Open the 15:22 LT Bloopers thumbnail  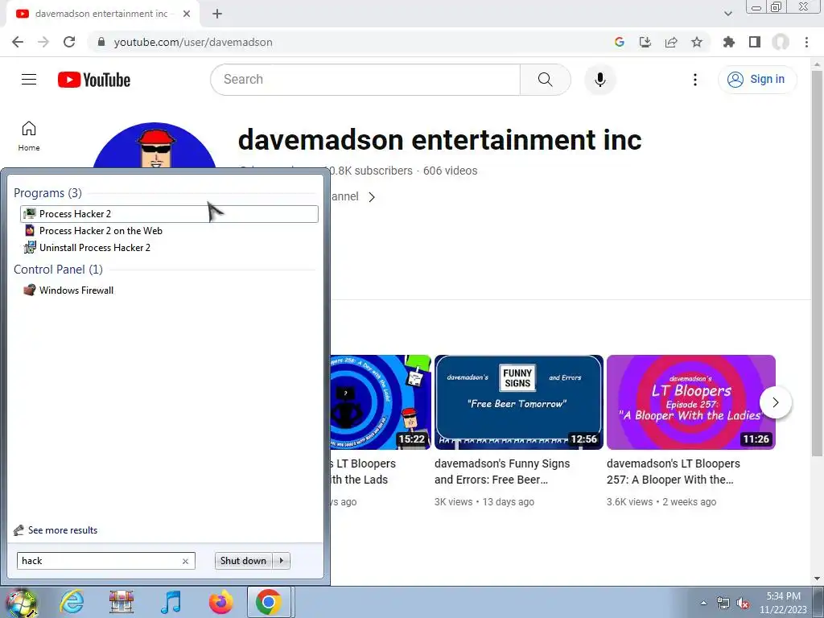[x=381, y=402]
